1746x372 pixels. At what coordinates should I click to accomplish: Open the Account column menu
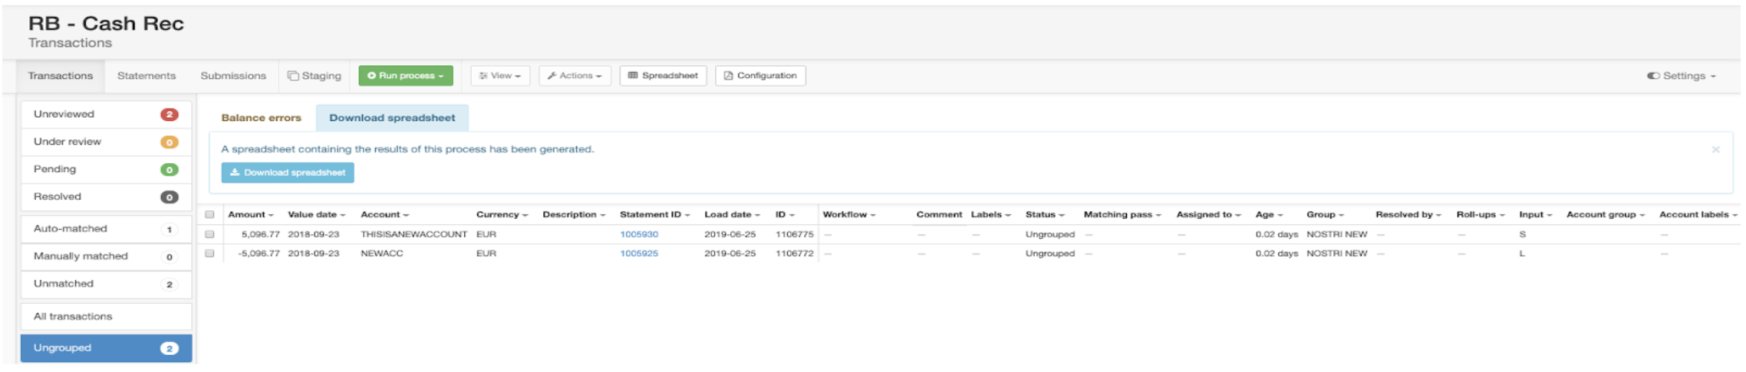[384, 215]
